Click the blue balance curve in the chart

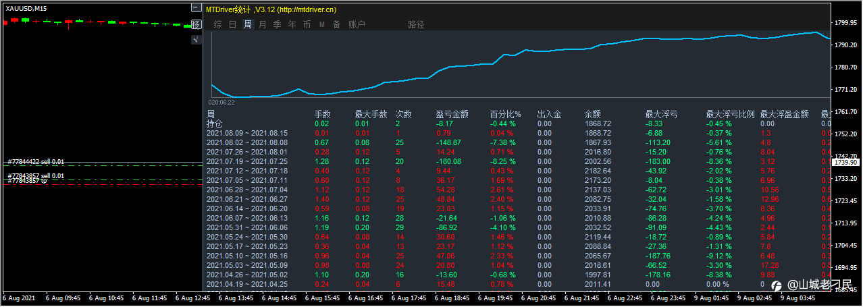520,65
